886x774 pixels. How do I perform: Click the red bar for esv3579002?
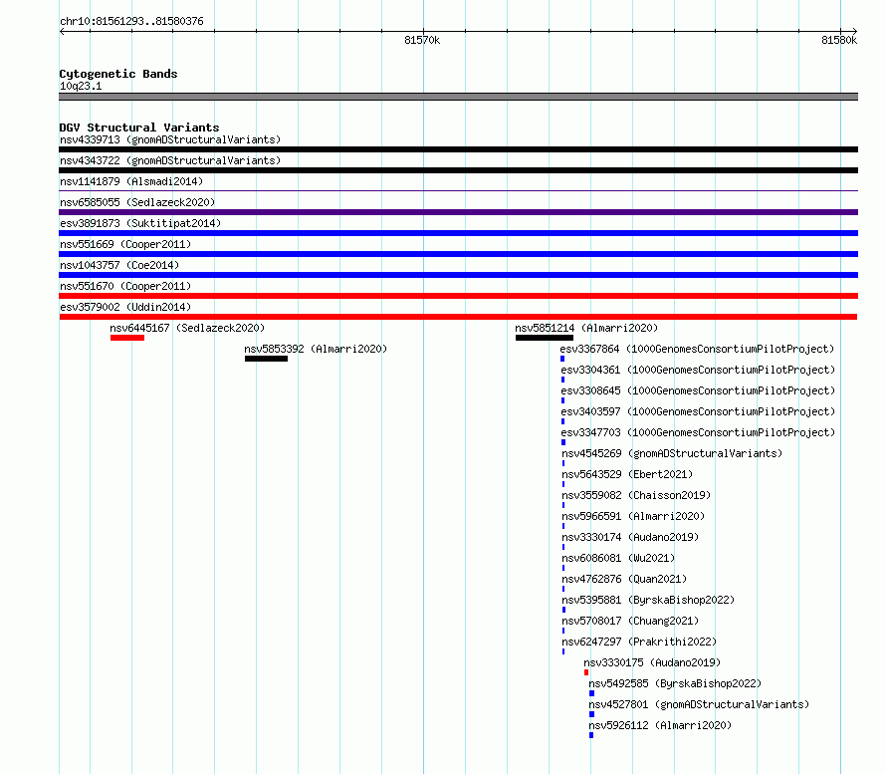[458, 317]
